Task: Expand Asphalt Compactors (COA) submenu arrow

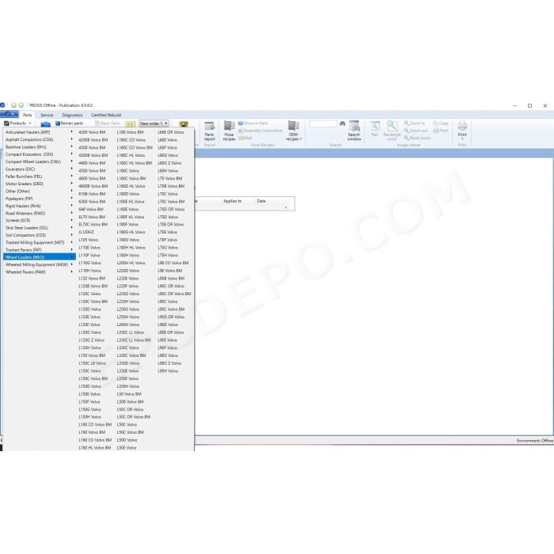Action: (x=72, y=139)
